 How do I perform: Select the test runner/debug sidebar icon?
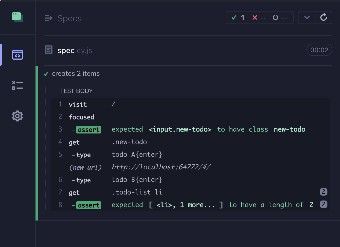click(17, 85)
